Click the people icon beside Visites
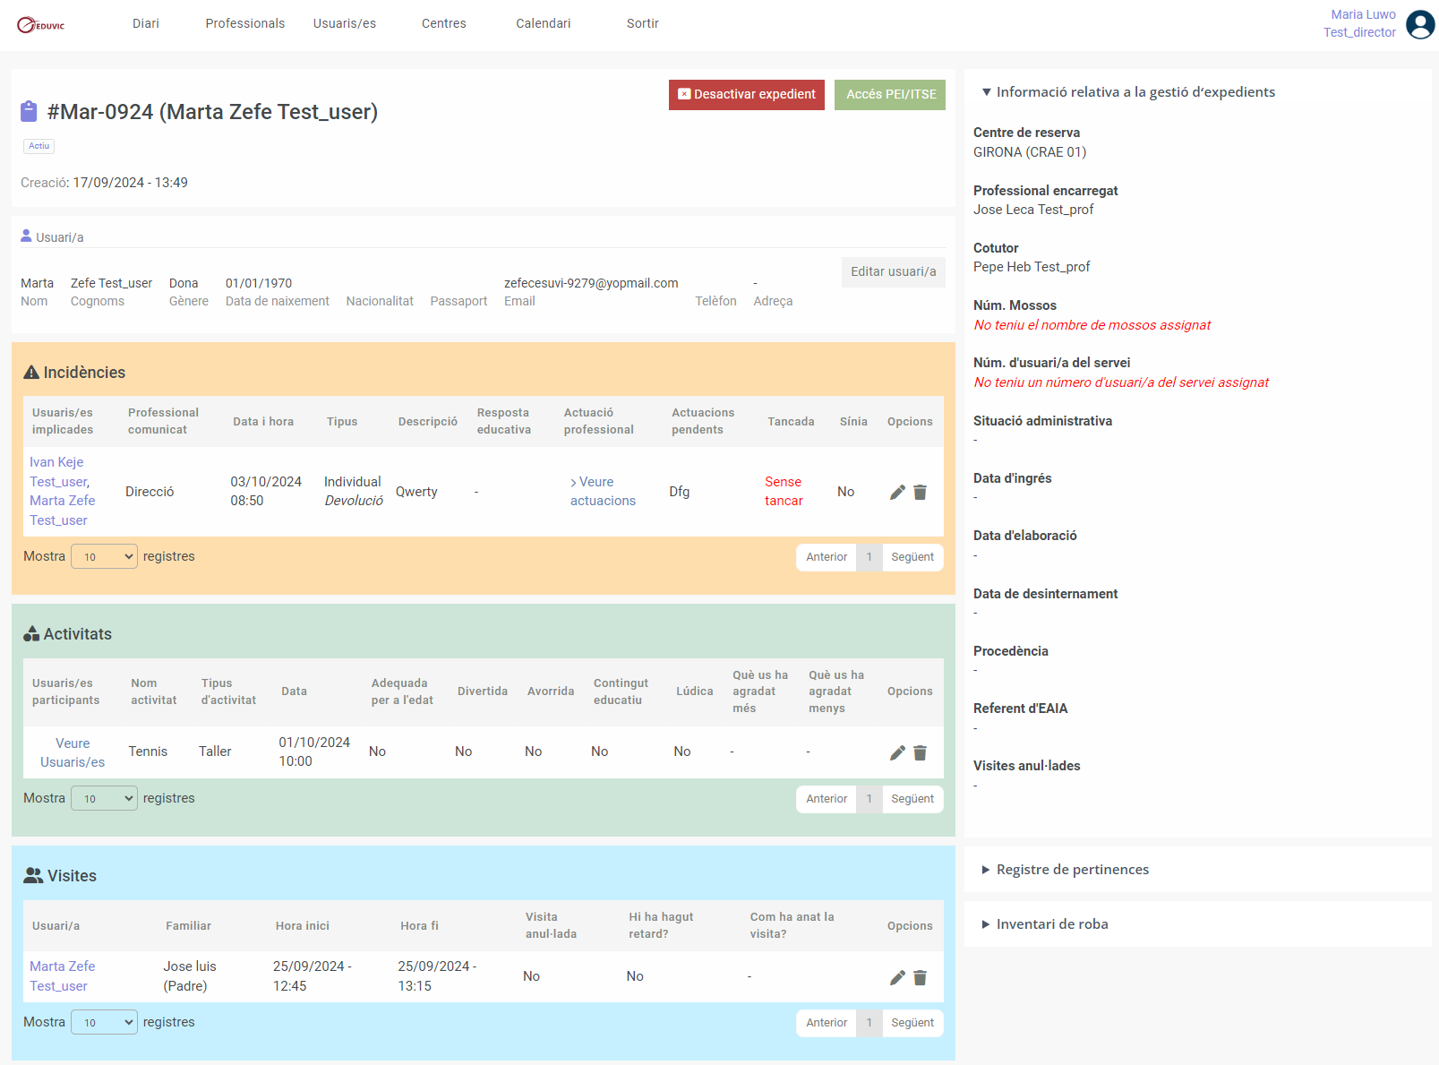The height and width of the screenshot is (1065, 1439). point(33,876)
